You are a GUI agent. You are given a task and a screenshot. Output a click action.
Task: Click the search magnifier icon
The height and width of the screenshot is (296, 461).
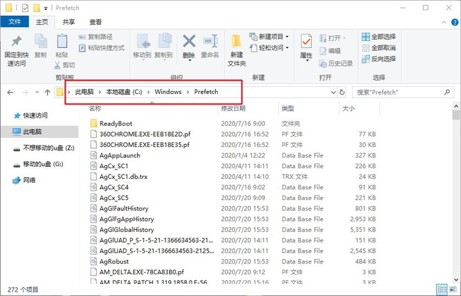(x=447, y=92)
